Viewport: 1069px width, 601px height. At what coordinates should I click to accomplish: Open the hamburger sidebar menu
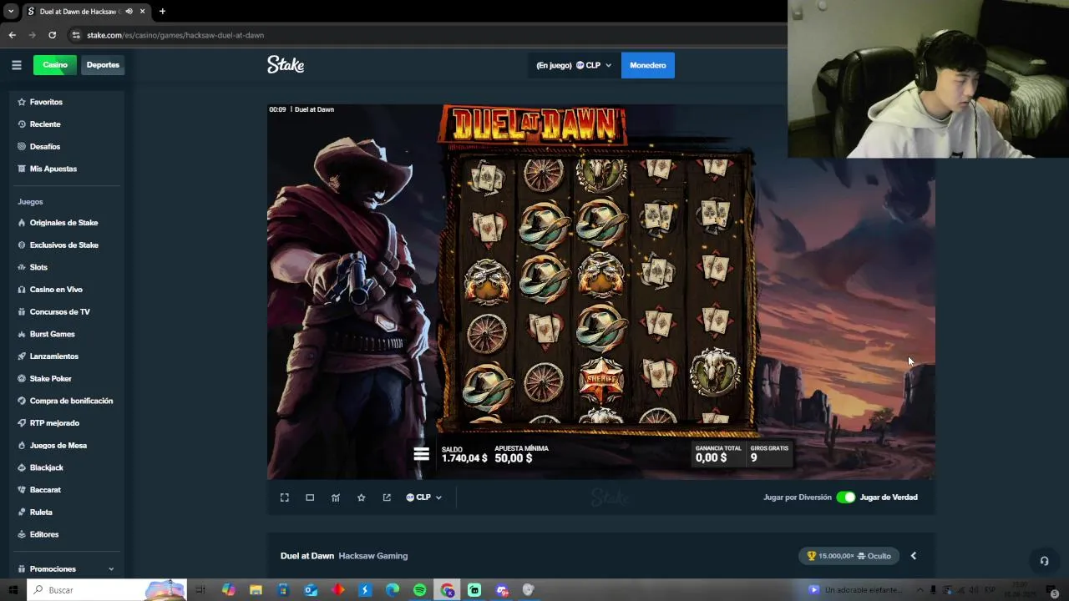pyautogui.click(x=16, y=65)
